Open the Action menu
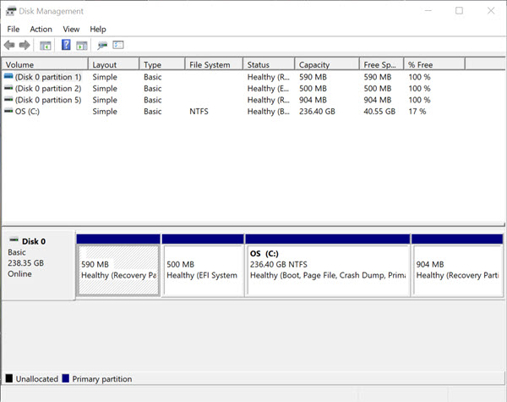This screenshot has height=402, width=507. click(x=41, y=29)
